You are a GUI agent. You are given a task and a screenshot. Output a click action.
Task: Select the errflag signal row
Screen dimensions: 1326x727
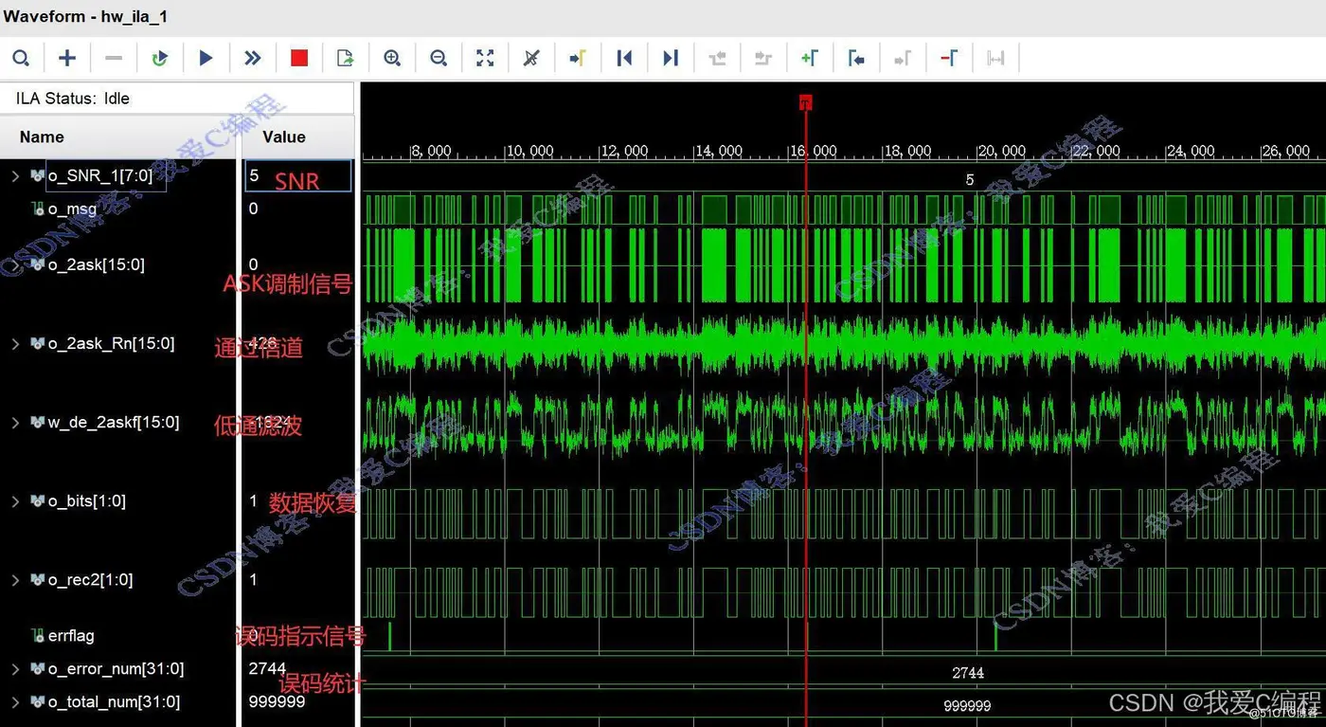click(71, 636)
